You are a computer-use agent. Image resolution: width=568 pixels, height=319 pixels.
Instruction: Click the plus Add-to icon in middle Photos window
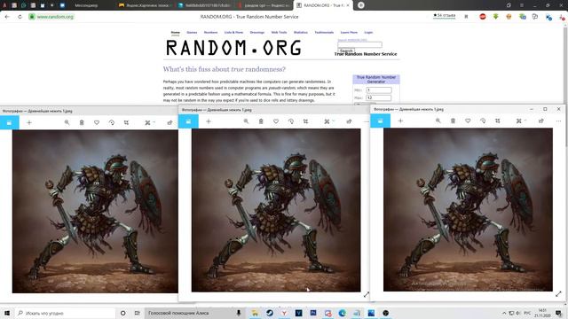209,121
